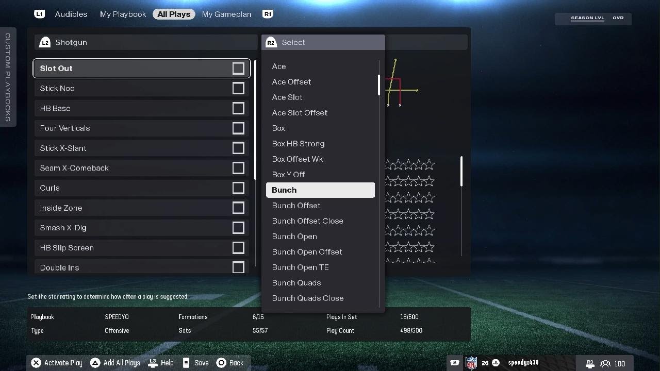Click the Select set dropdown header

pos(323,42)
